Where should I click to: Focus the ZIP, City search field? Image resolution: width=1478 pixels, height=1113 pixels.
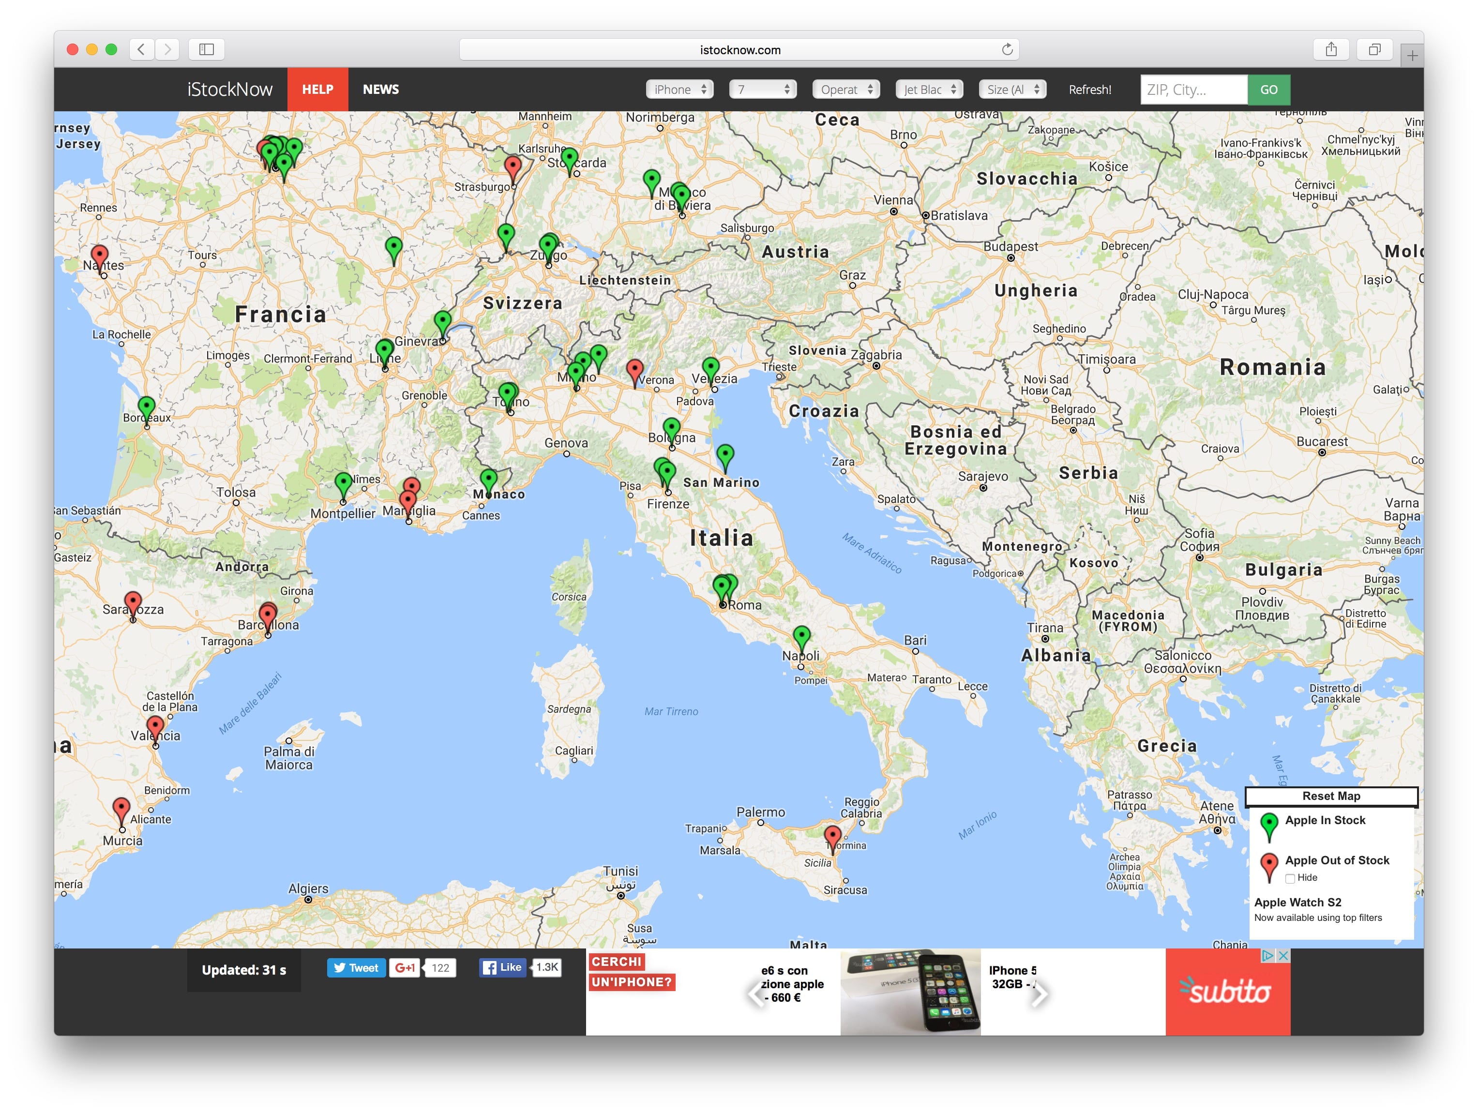(1192, 90)
